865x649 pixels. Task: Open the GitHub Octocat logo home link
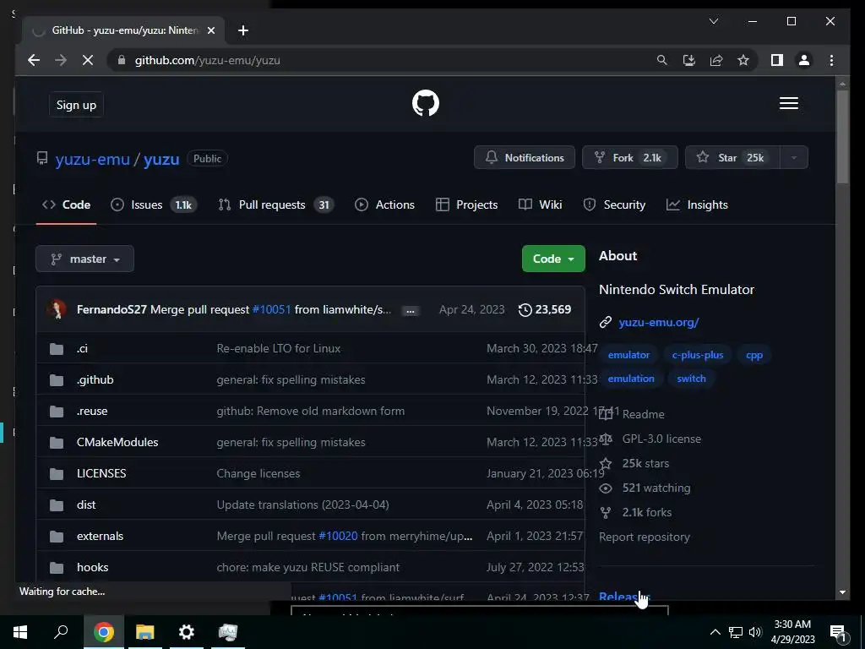pyautogui.click(x=426, y=103)
